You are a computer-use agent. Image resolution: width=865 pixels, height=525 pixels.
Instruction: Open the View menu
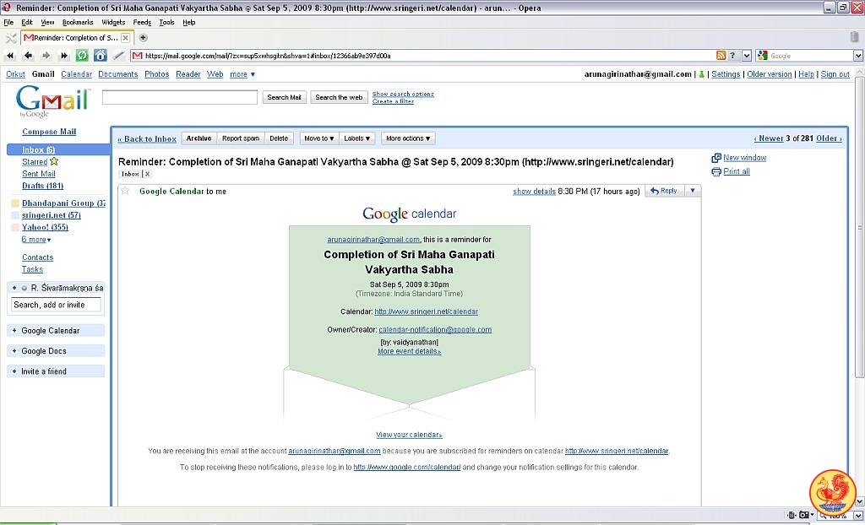(47, 23)
